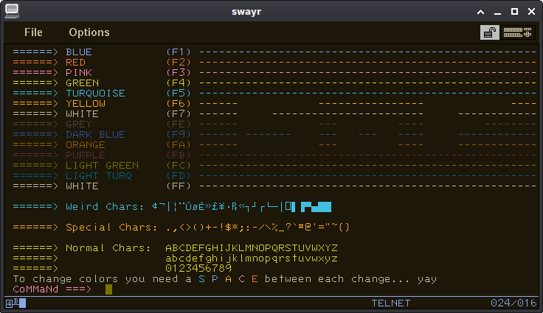
Task: Click the CoMMaNd input cursor field
Action: [108, 289]
